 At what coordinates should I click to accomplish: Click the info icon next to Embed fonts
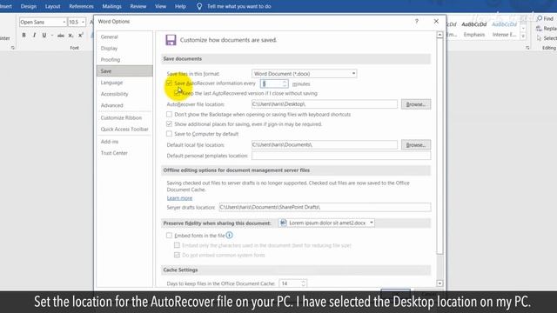click(230, 236)
